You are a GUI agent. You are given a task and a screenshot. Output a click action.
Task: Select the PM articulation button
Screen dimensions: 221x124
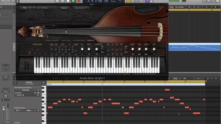(x=35, y=53)
